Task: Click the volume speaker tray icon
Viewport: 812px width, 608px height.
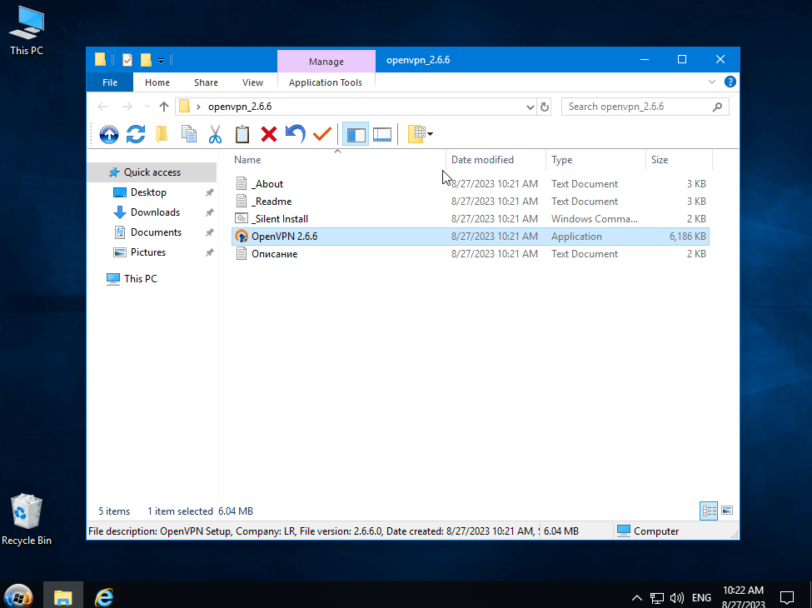Action: (x=677, y=598)
